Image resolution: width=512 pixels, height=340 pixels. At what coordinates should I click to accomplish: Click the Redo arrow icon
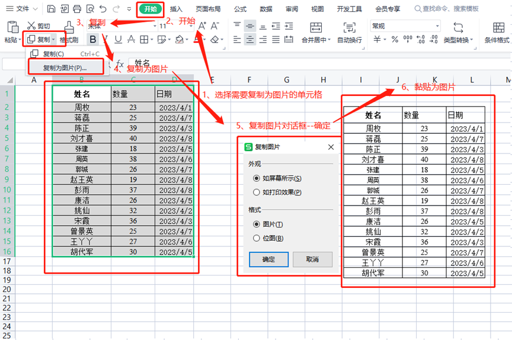tap(116, 9)
